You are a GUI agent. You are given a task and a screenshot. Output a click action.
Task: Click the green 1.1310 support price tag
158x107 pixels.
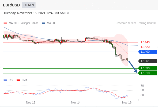(148, 73)
